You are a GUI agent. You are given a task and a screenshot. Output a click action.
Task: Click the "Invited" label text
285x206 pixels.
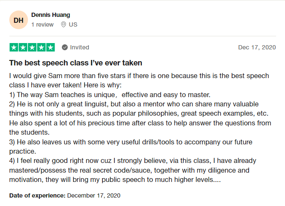[80, 47]
